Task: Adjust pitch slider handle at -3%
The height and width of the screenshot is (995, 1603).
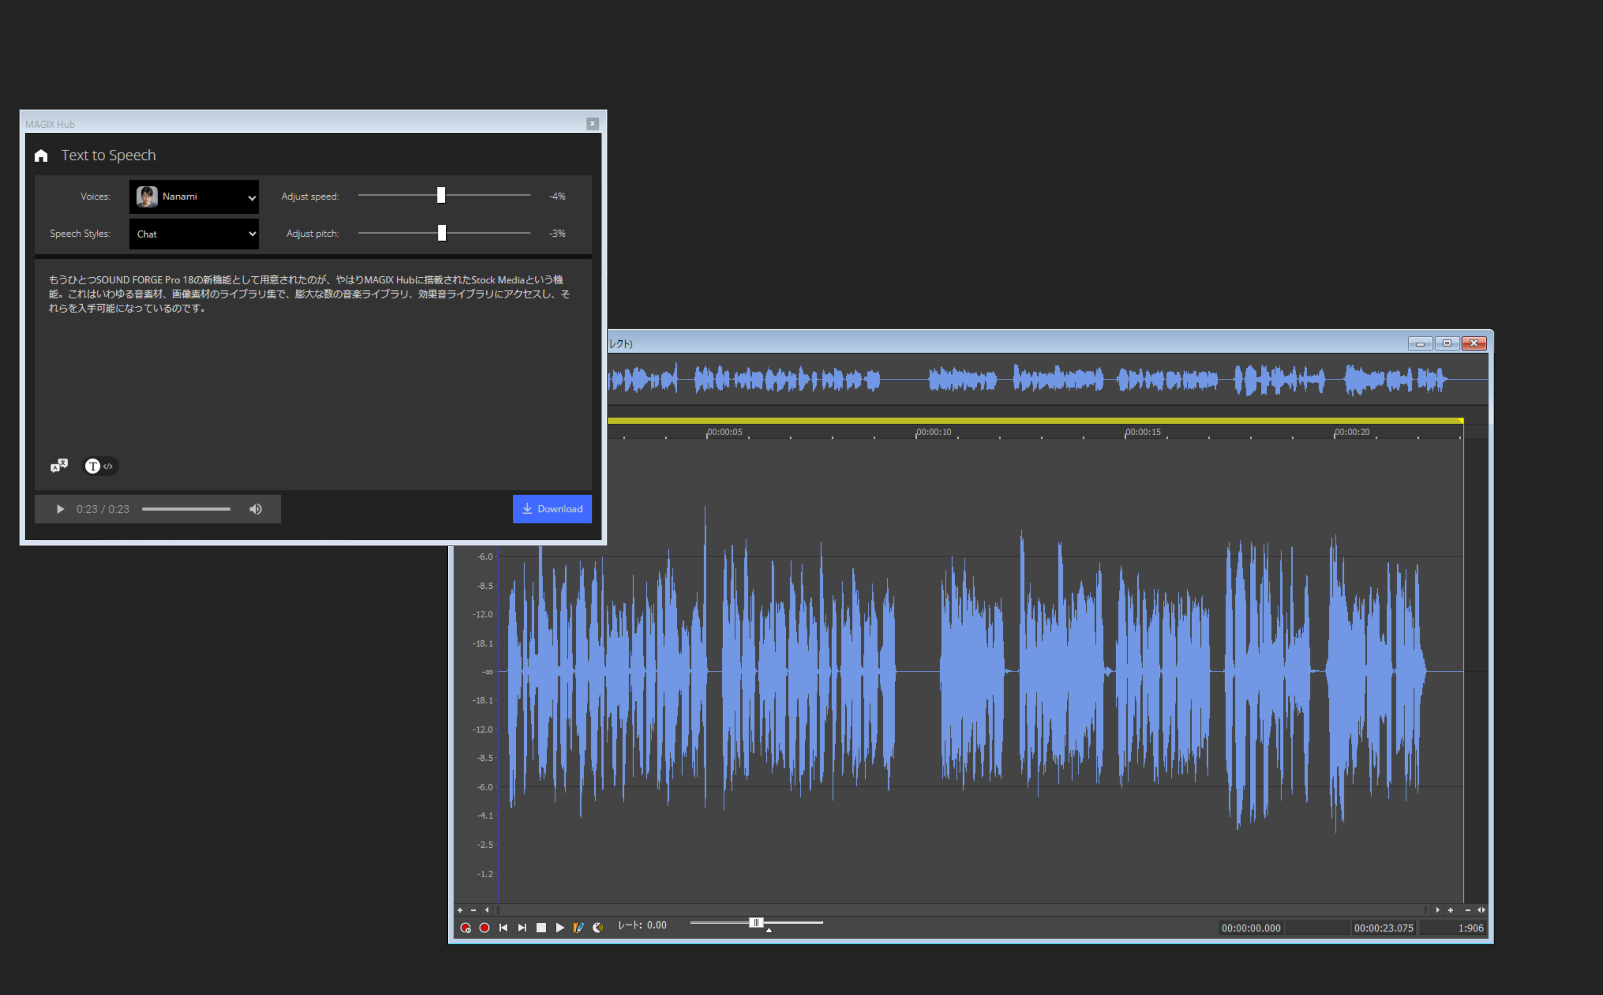Action: 442,233
